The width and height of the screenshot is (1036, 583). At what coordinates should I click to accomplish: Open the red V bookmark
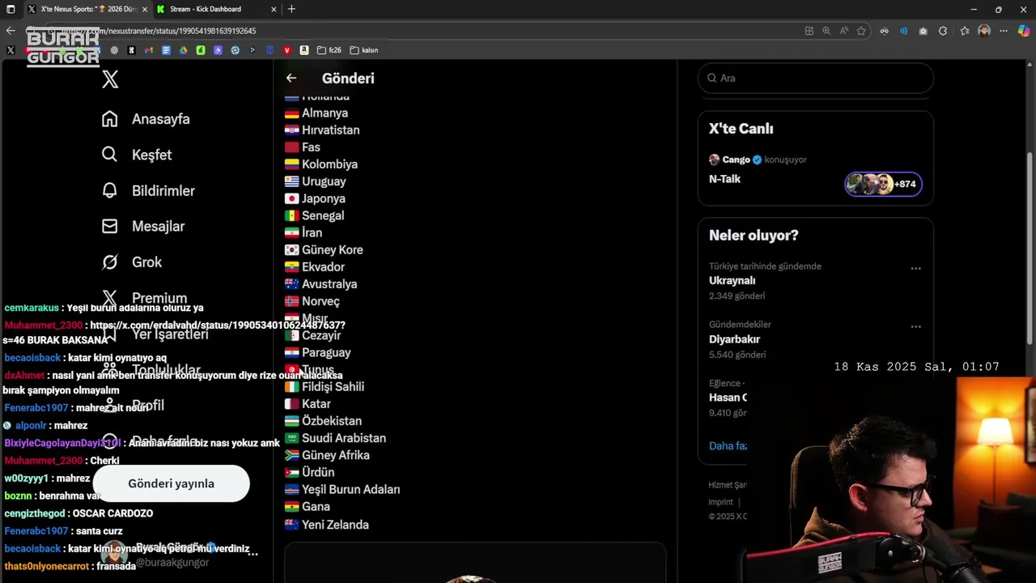287,50
